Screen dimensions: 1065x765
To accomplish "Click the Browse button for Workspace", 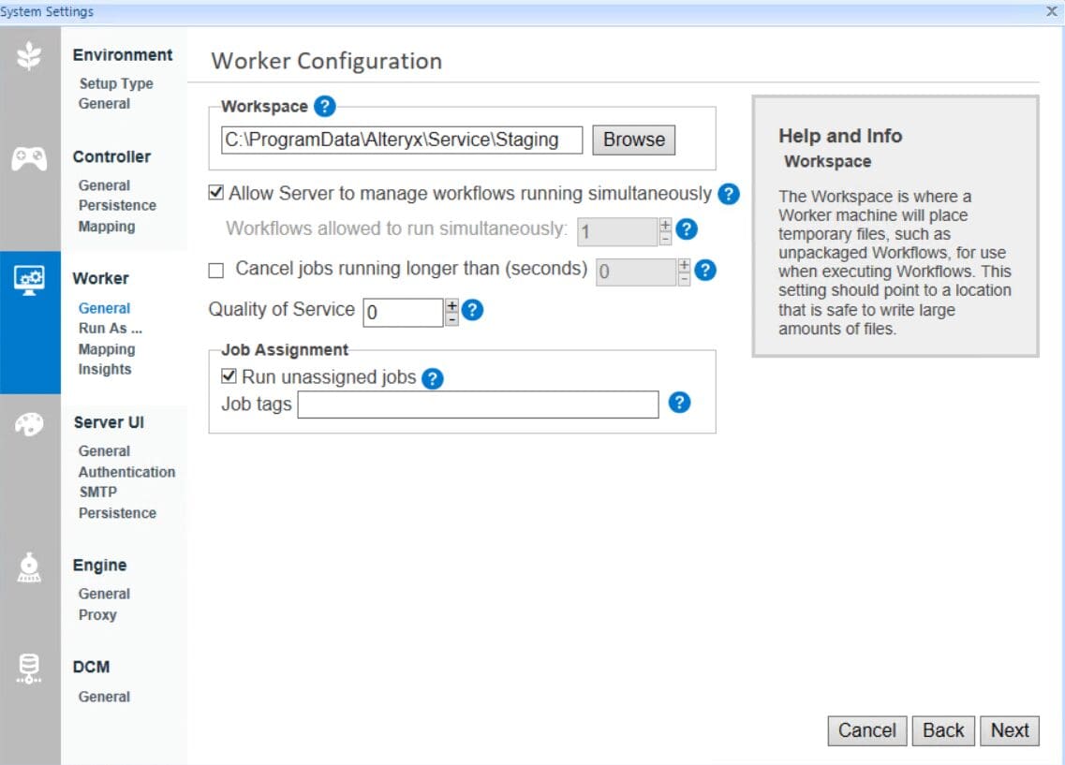I will [633, 140].
